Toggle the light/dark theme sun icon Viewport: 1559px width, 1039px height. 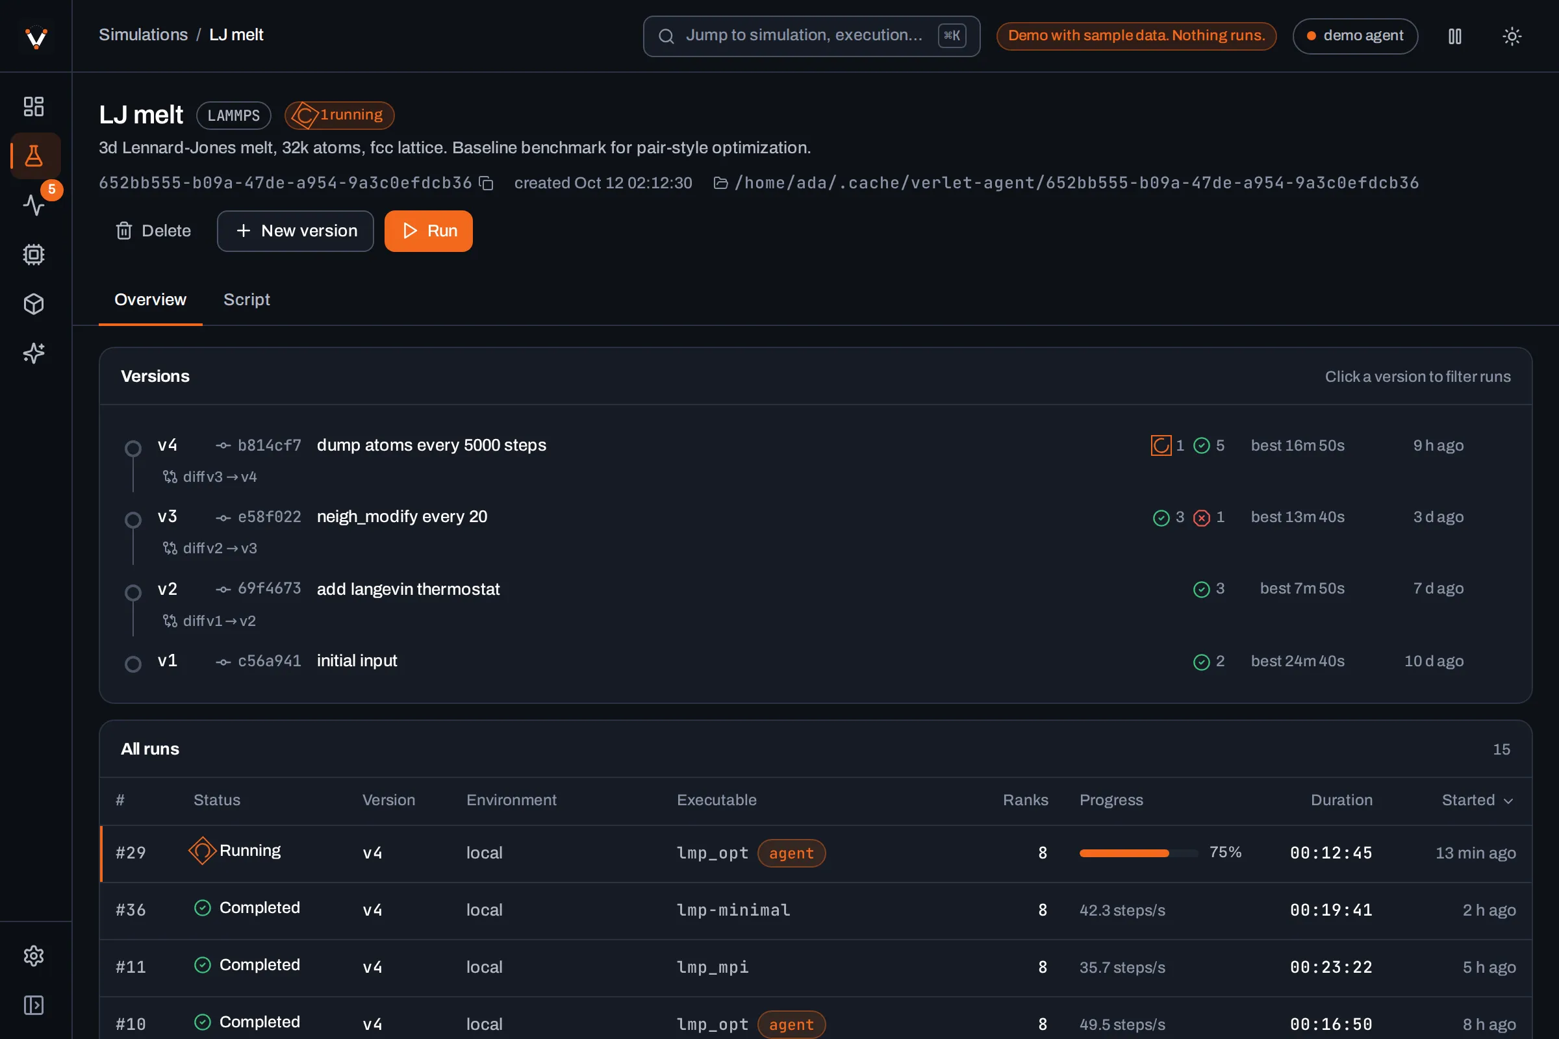1512,36
